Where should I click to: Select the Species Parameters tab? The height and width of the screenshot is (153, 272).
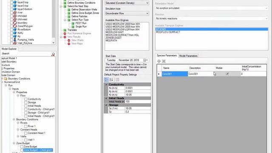167,56
